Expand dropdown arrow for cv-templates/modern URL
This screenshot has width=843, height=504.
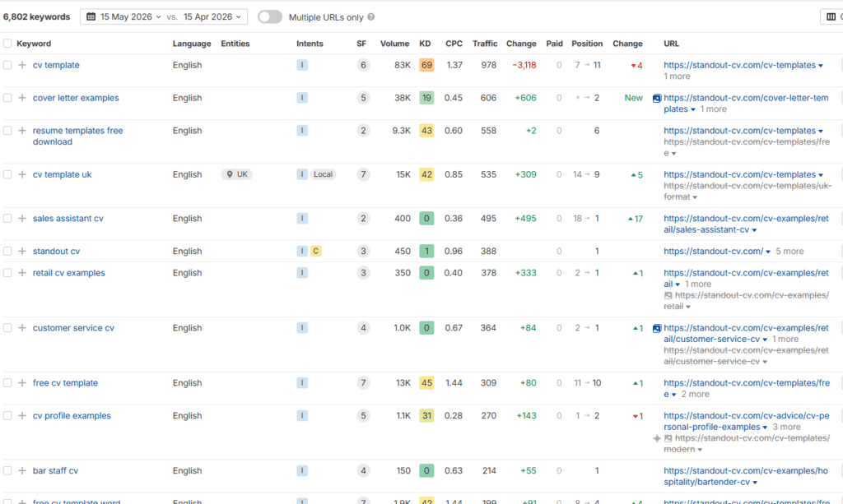click(x=700, y=450)
